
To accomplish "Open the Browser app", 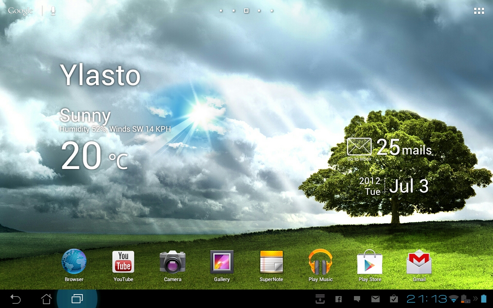I will tap(74, 265).
